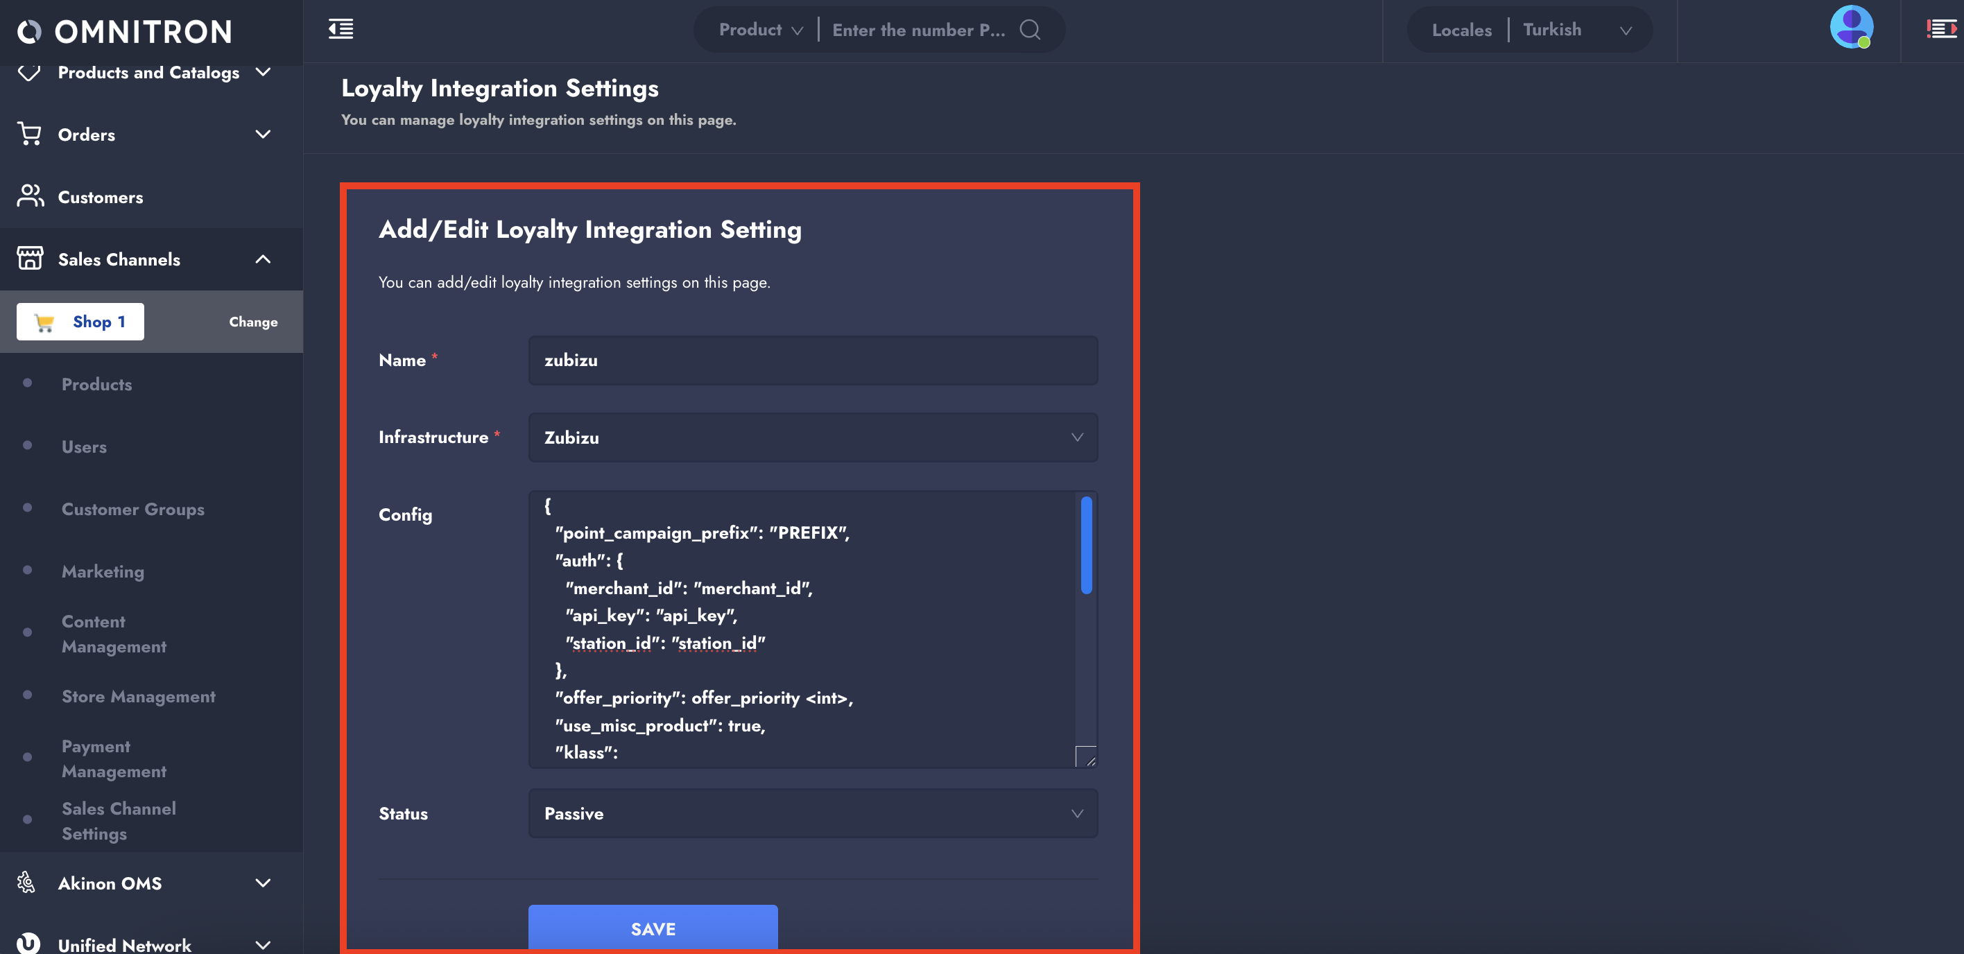Open the Infrastructure dropdown showing Zubizu
This screenshot has width=1964, height=954.
click(x=812, y=437)
